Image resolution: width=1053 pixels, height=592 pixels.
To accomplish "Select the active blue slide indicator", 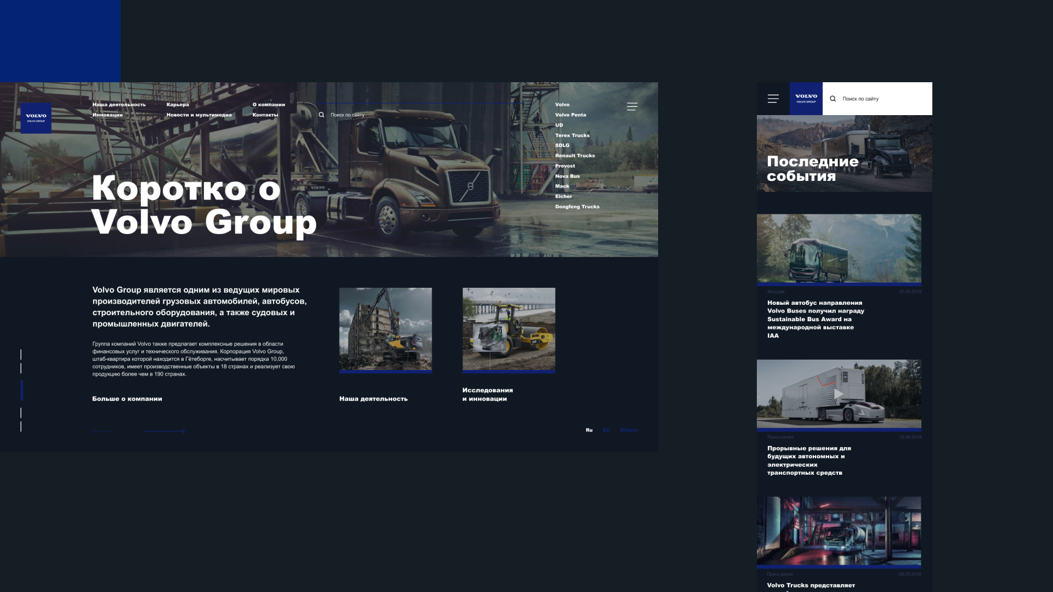I will point(21,390).
